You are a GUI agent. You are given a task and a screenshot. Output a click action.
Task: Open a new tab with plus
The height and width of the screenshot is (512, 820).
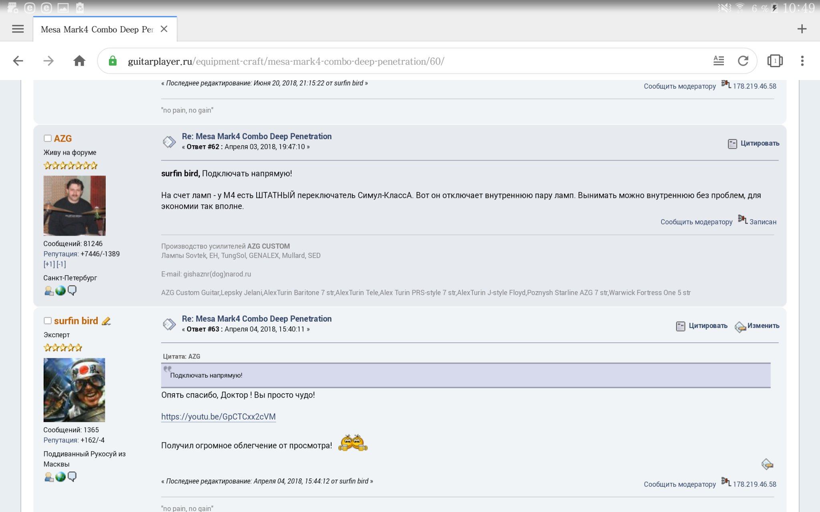(x=802, y=29)
